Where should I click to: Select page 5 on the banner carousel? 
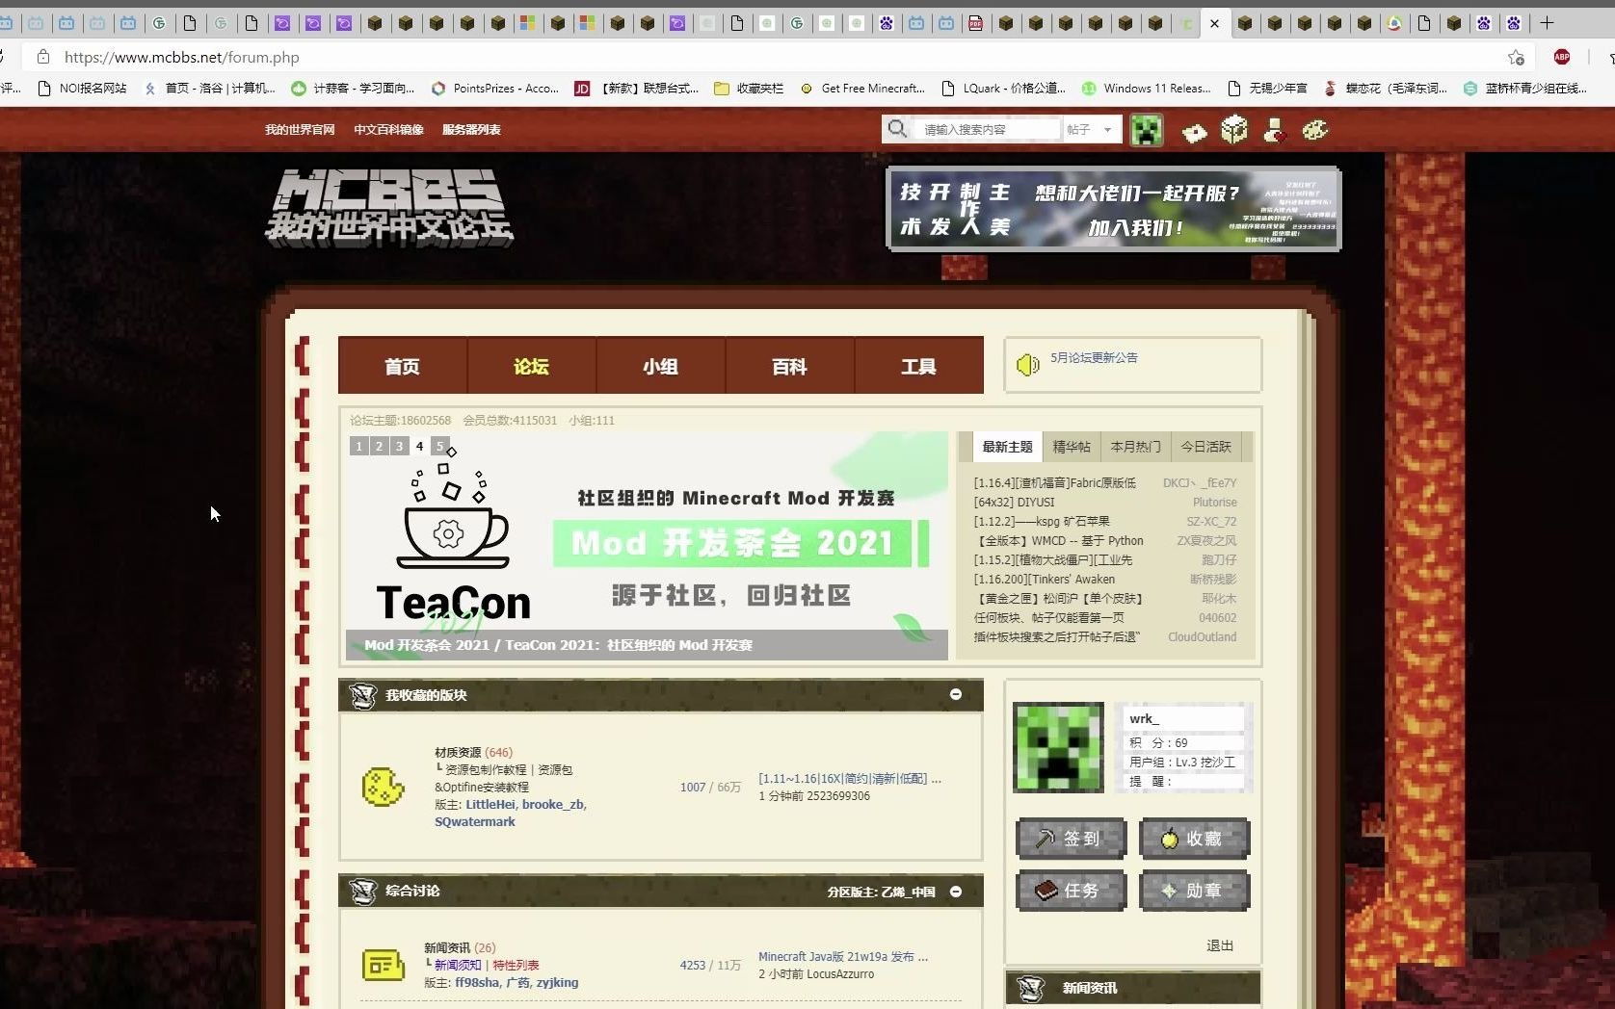440,446
